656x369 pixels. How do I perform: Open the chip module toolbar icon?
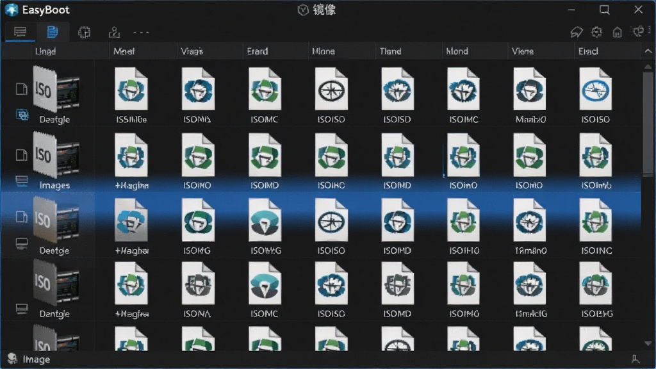click(84, 32)
